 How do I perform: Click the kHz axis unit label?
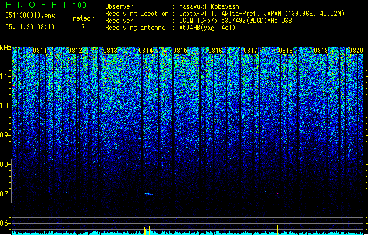(x=5, y=48)
